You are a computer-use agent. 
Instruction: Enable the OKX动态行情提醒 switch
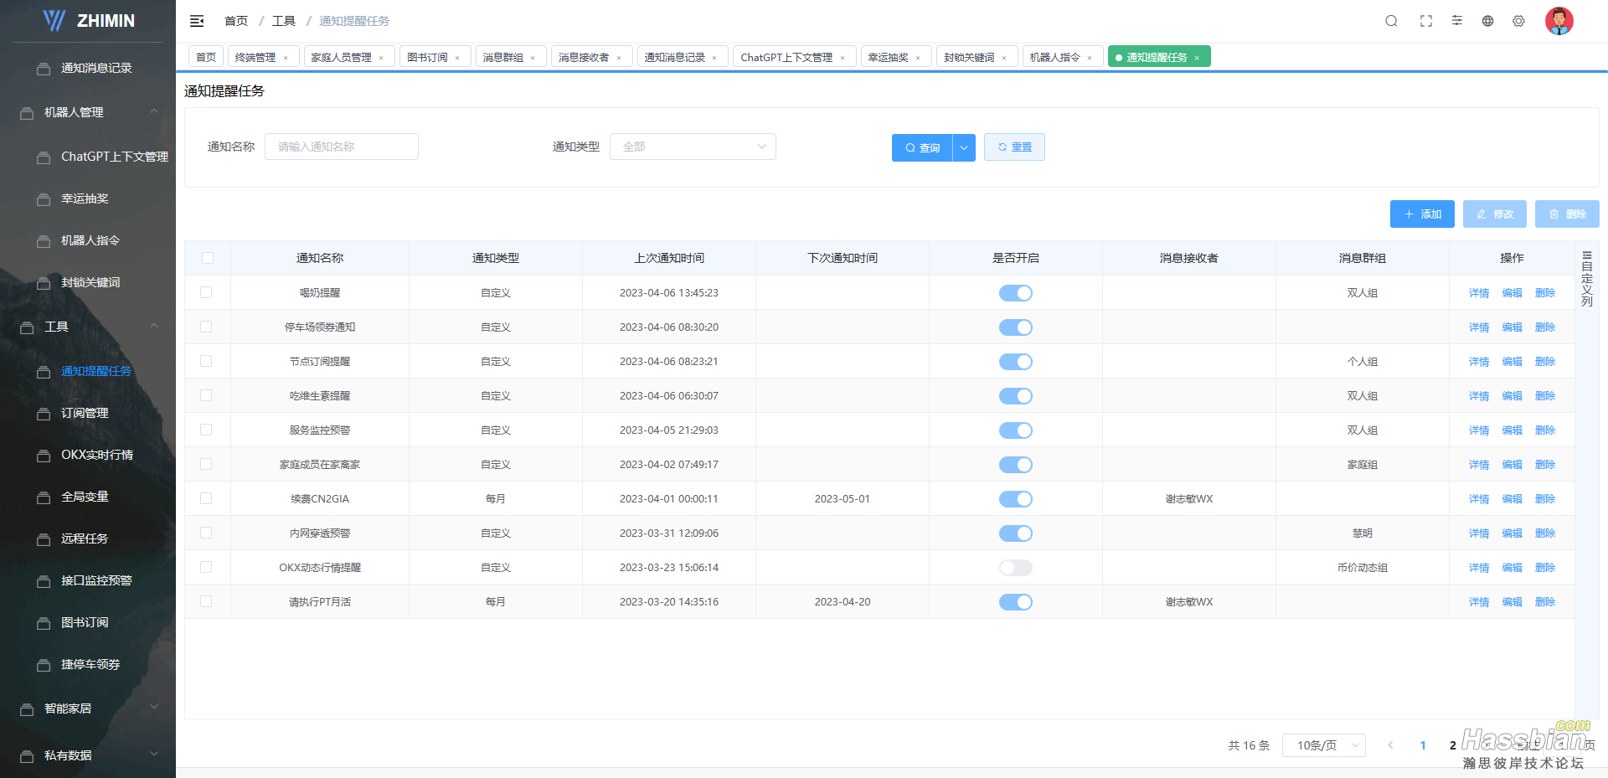click(1015, 568)
